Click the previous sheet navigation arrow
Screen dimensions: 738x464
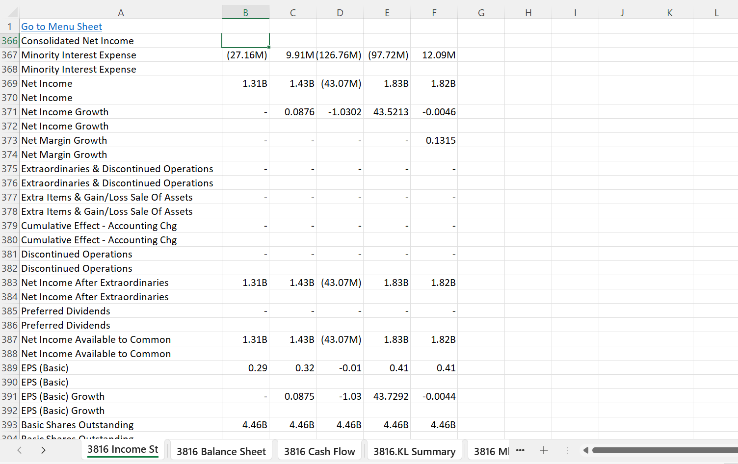coord(19,450)
